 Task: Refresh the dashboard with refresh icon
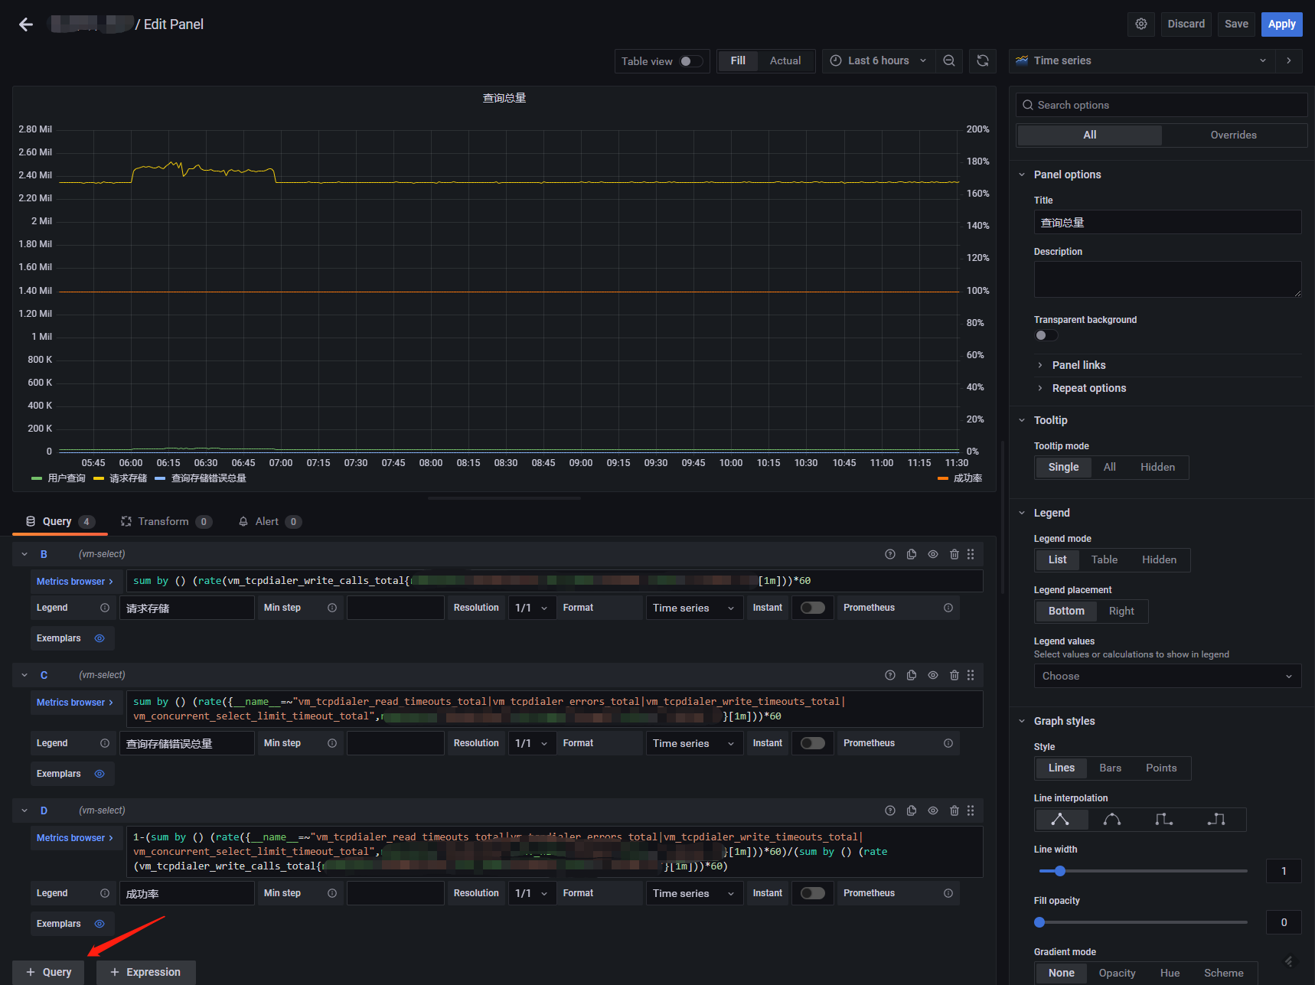pos(983,60)
